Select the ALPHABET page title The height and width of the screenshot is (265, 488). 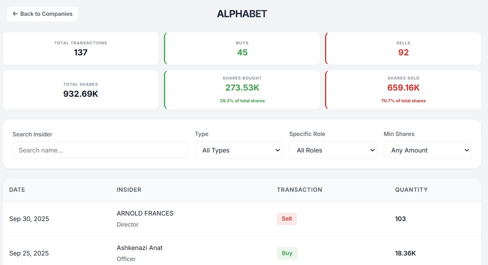click(x=242, y=14)
